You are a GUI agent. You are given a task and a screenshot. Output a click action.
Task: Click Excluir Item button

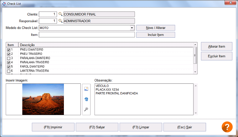coord(217,56)
